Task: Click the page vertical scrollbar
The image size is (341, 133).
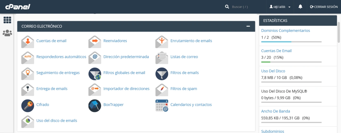Action: 339,32
